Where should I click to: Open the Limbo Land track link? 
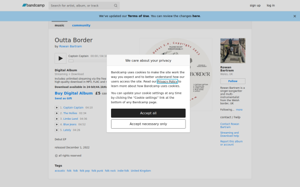click(70, 119)
